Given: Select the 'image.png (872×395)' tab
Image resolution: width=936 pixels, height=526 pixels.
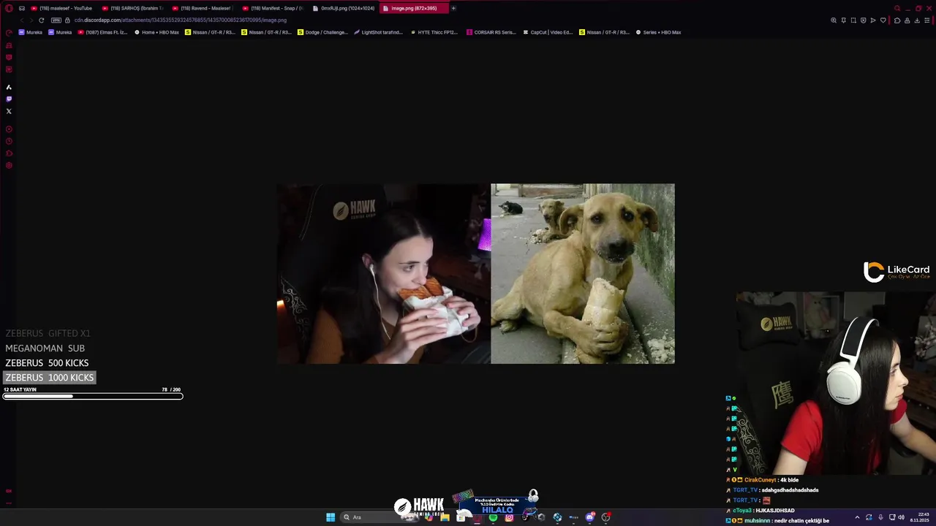Looking at the screenshot, I should [414, 8].
